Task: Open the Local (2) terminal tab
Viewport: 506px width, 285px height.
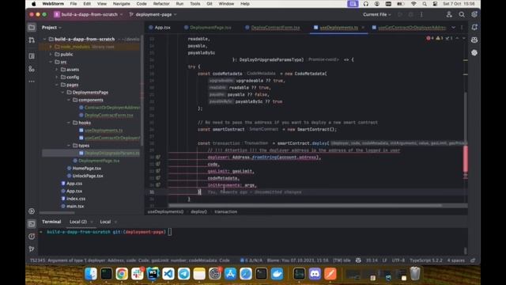Action: pyautogui.click(x=78, y=222)
